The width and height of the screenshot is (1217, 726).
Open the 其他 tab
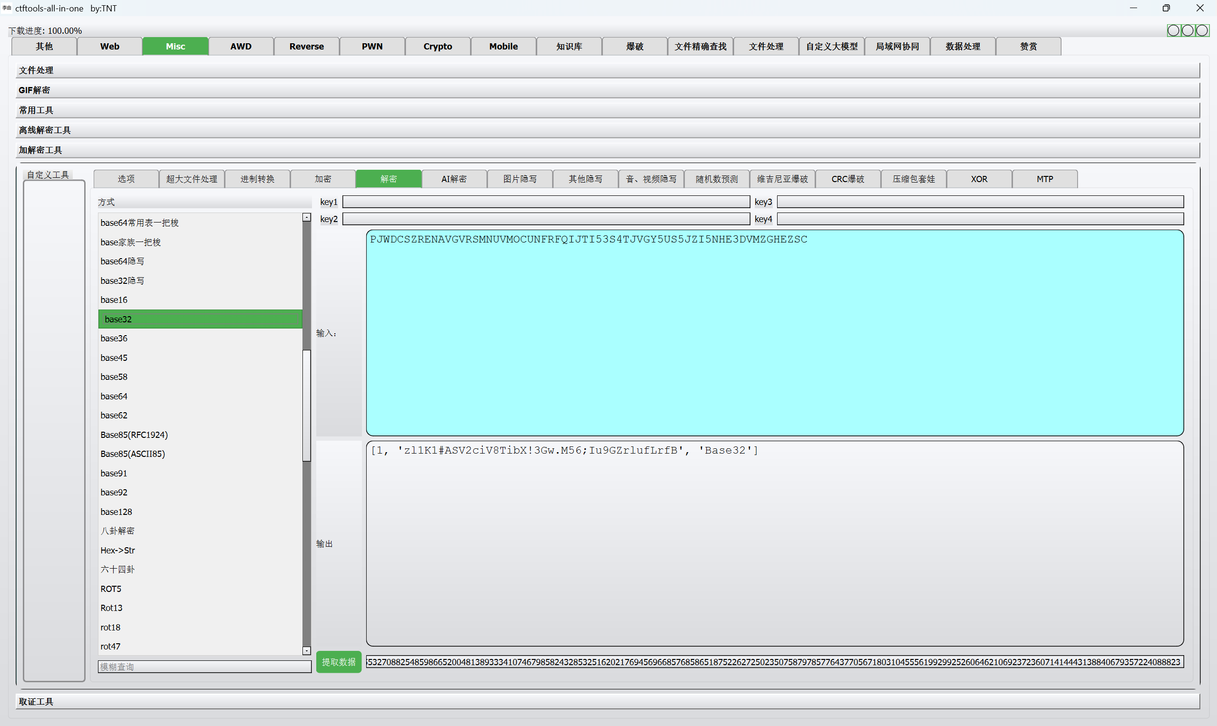[44, 47]
